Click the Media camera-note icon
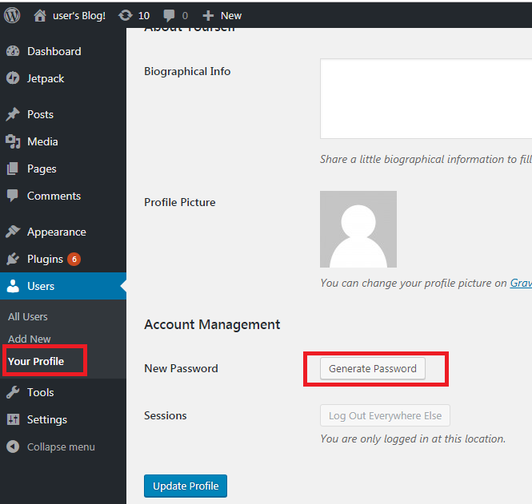 13,141
